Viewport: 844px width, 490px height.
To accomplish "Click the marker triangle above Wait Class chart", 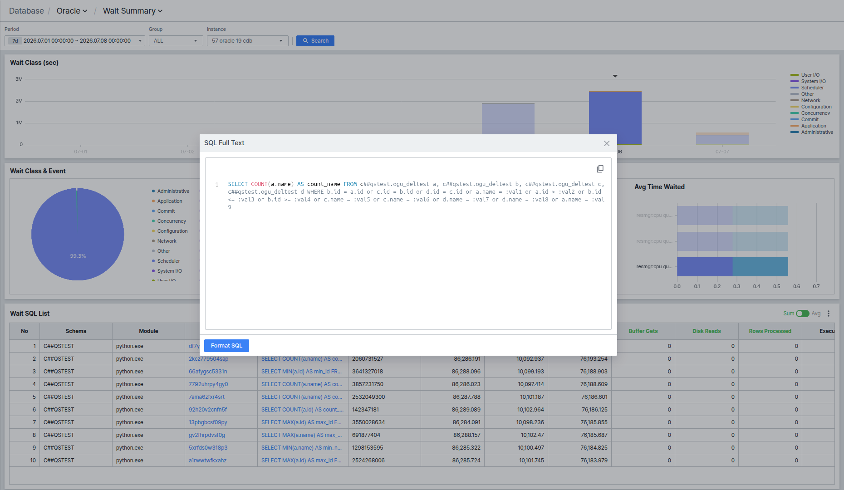I will tap(615, 76).
